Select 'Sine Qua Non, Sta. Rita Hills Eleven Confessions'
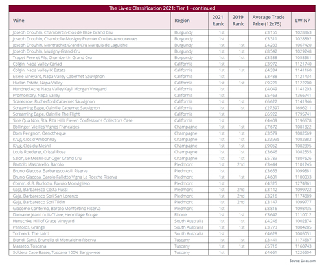Screen dimensions: 324x271 tap(73, 120)
